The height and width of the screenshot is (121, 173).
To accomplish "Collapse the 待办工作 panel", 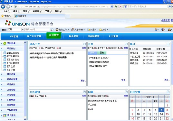I will (x=84, y=44).
